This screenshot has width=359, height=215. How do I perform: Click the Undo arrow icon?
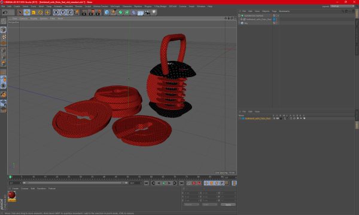coord(5,13)
